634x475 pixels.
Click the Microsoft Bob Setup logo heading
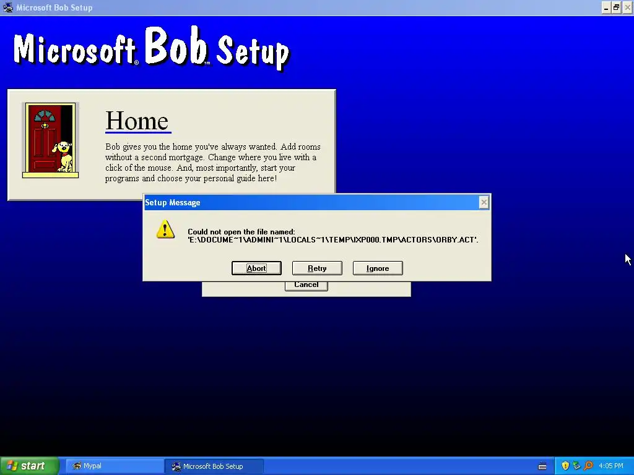click(x=152, y=48)
